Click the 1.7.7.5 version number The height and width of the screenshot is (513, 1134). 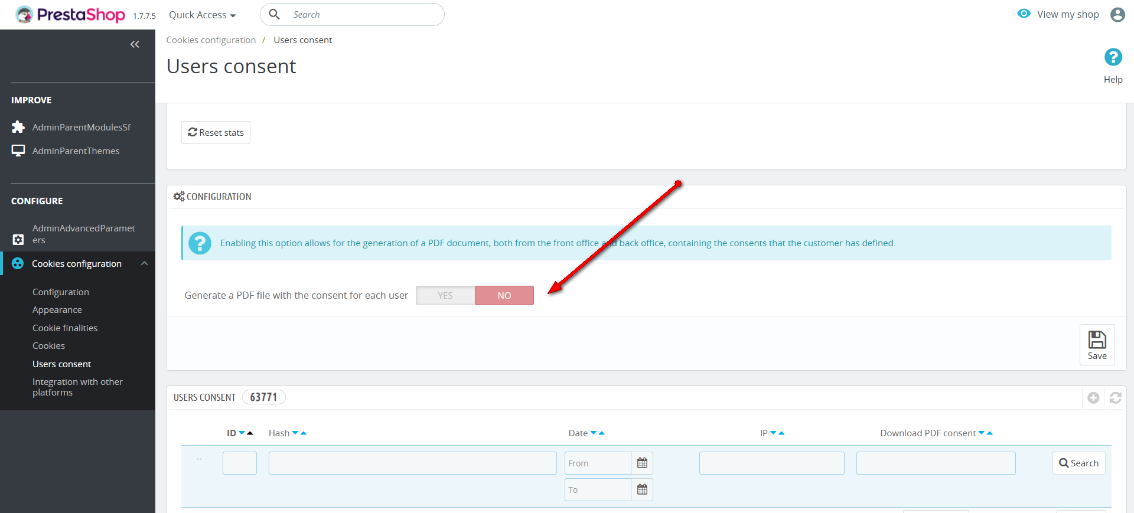click(x=144, y=16)
